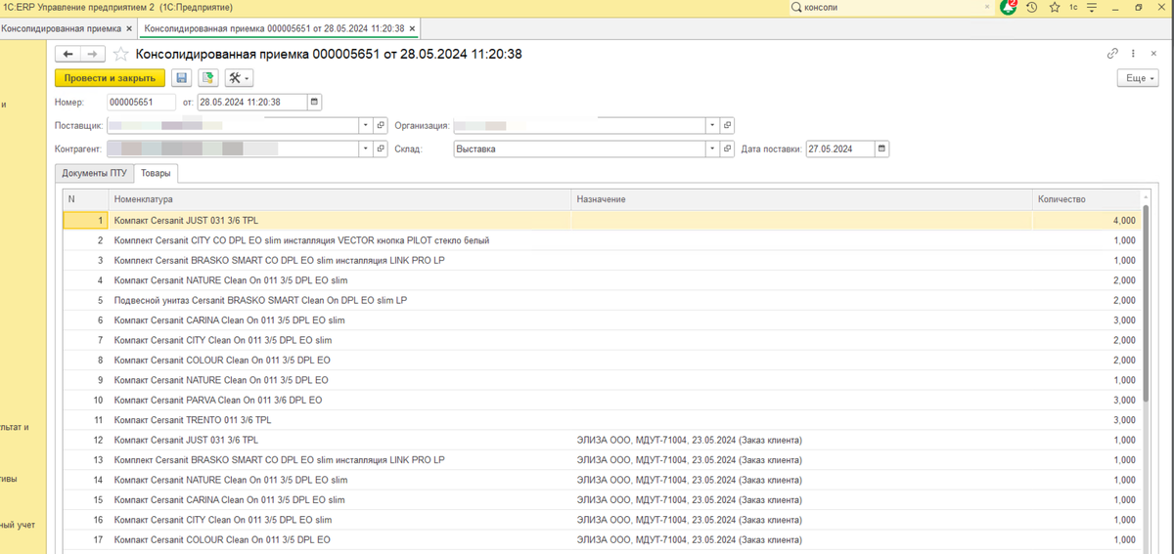
Task: Click the Количество column header
Action: 1087,199
